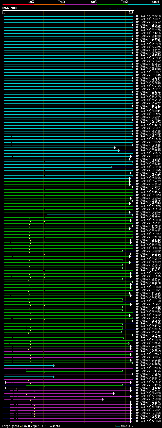Image resolution: width=162 pixels, height=428 pixels.
Task: Open UniRef100_Q84XB9 label
Action: coord(148,240)
